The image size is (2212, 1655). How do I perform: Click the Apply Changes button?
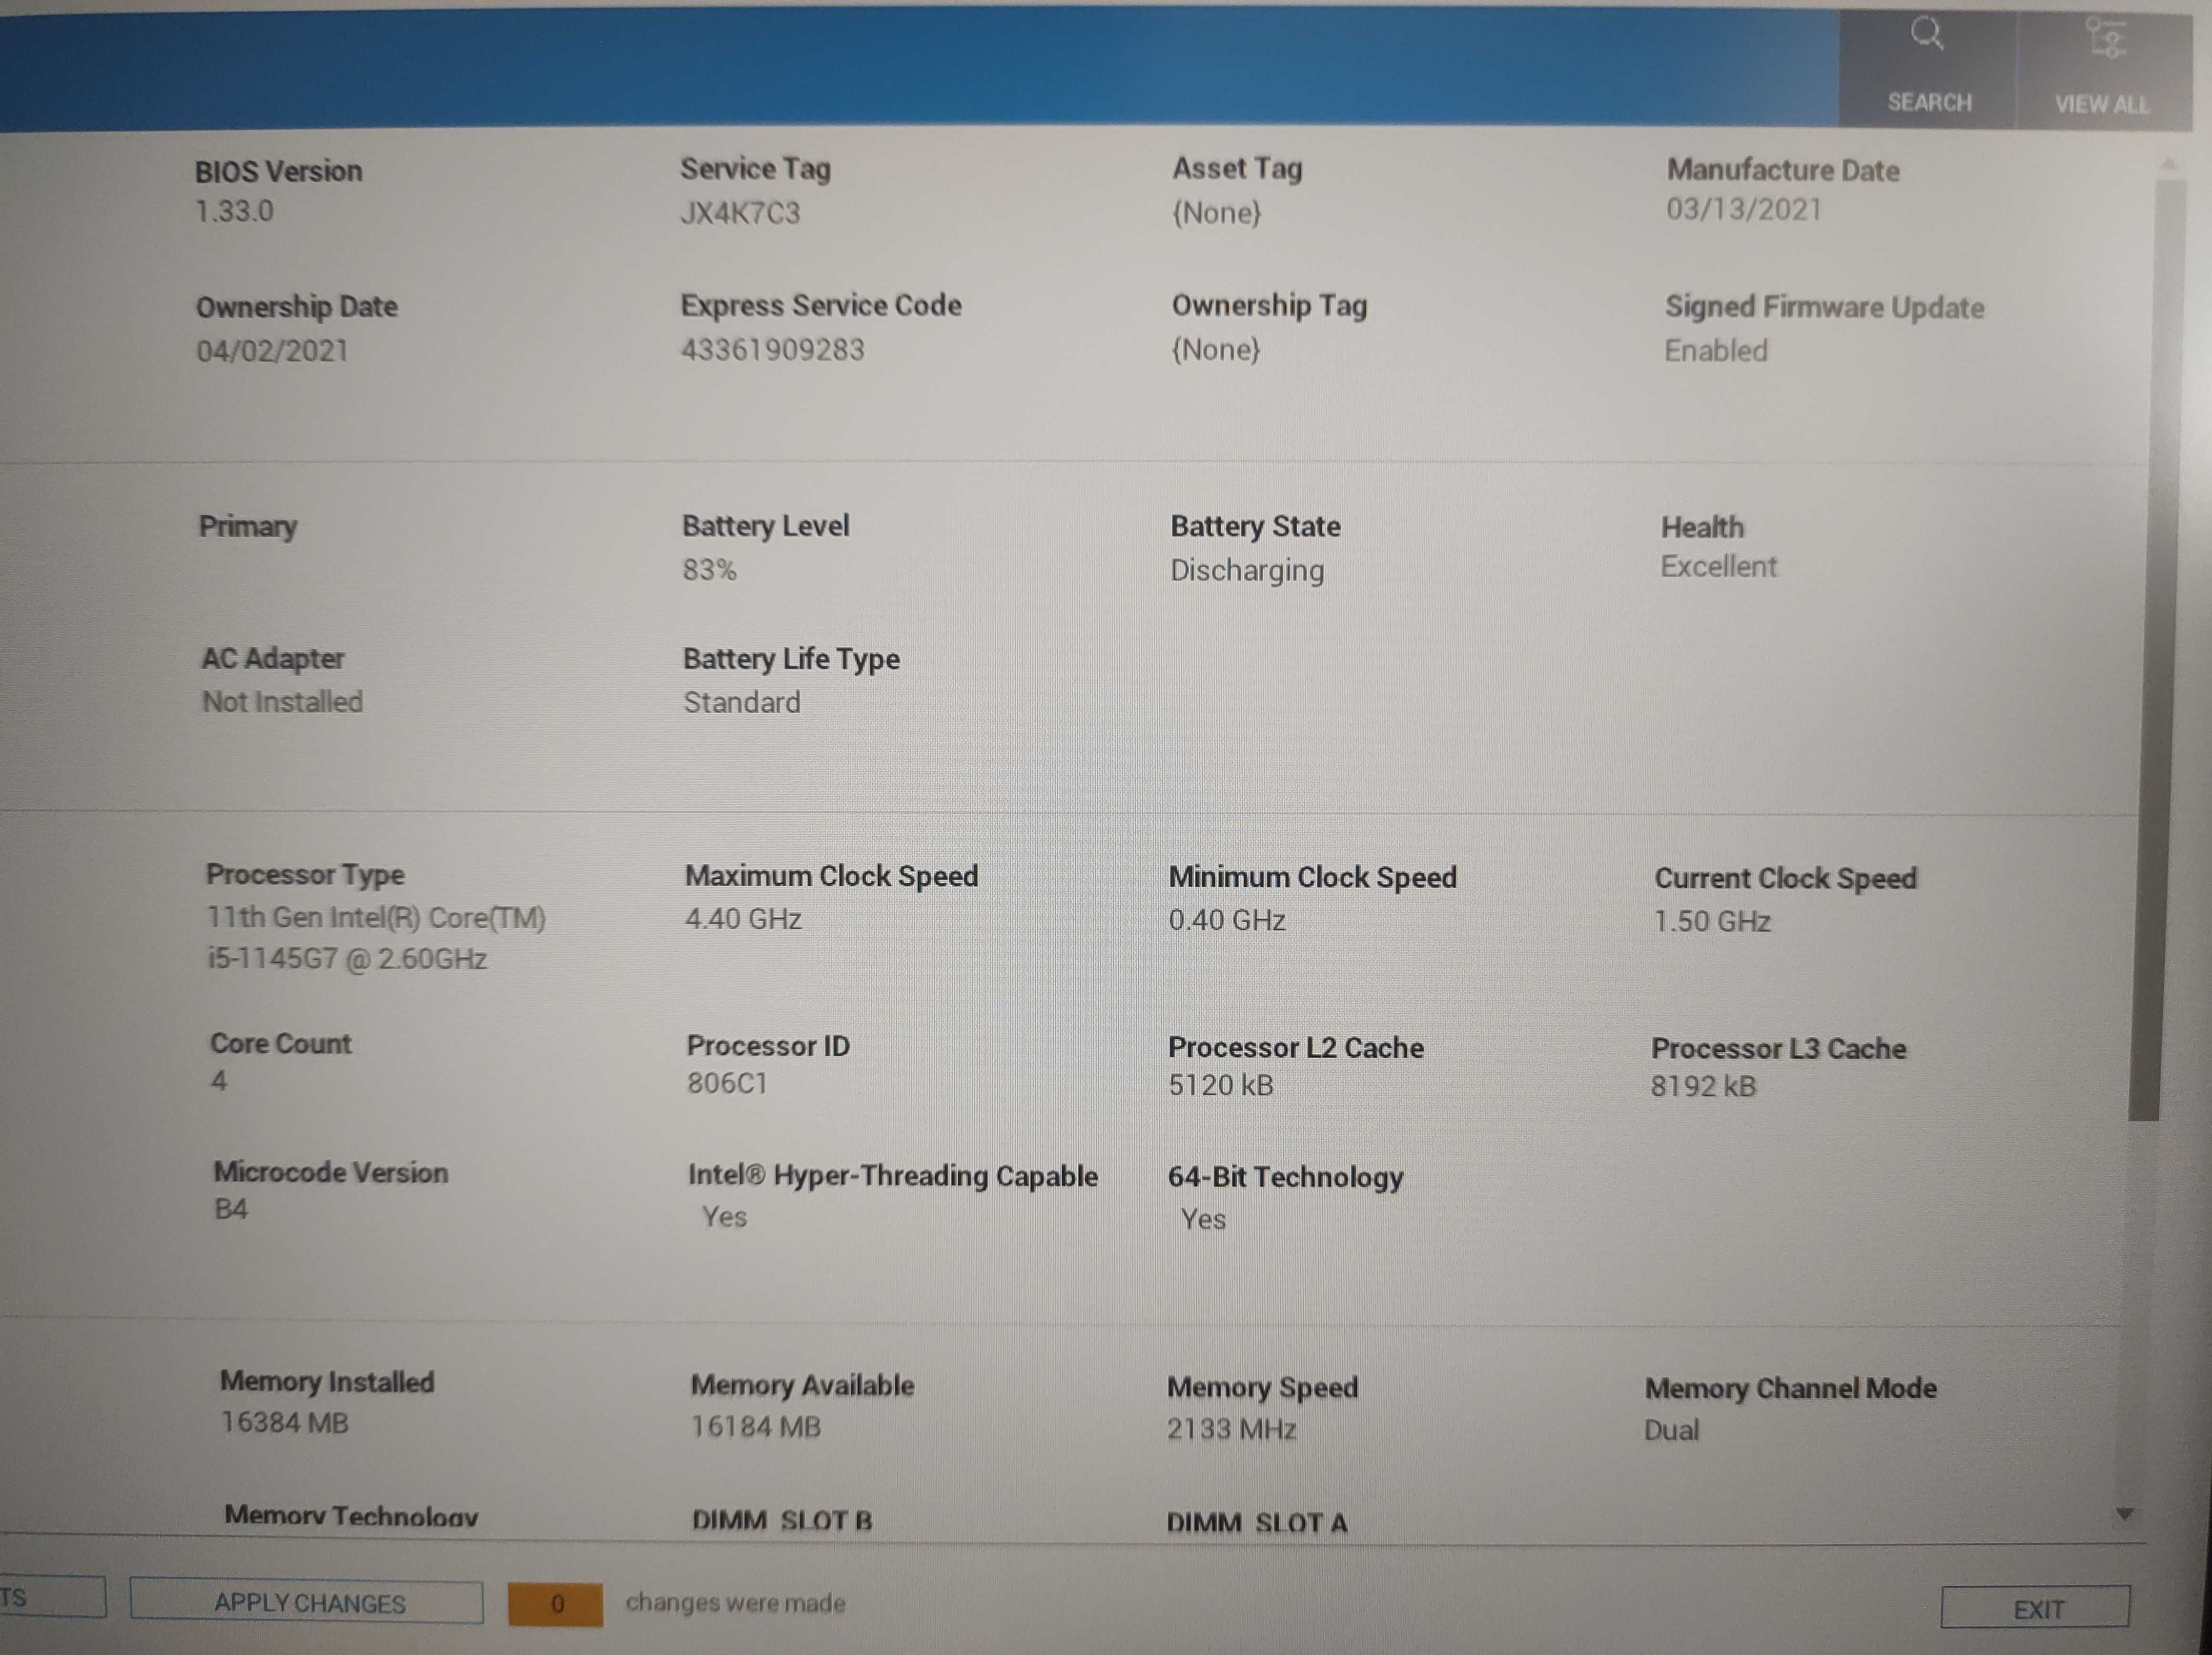[307, 1602]
